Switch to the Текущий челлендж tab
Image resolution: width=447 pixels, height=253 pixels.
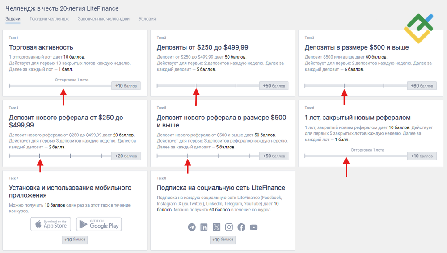[49, 19]
